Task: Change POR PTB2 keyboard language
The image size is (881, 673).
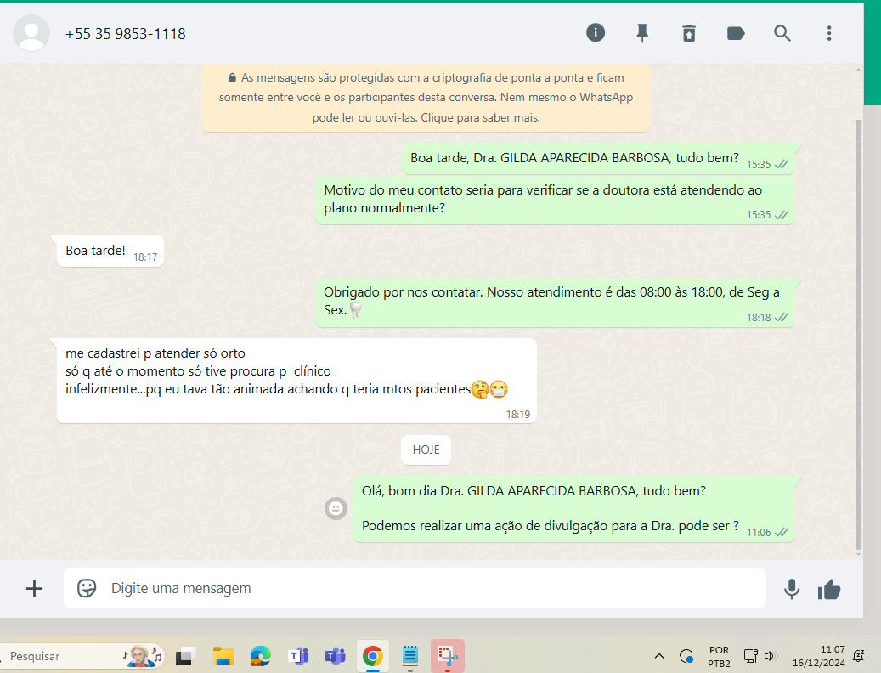Action: tap(720, 656)
